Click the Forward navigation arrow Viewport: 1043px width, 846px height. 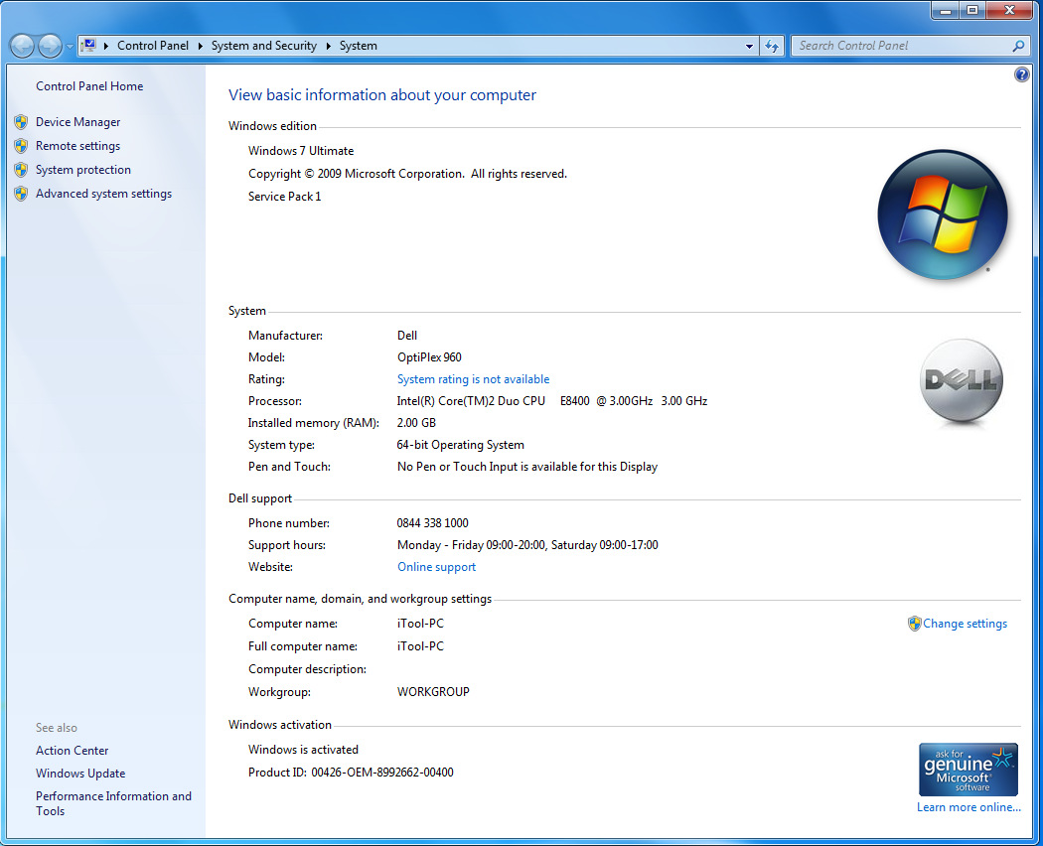(50, 46)
